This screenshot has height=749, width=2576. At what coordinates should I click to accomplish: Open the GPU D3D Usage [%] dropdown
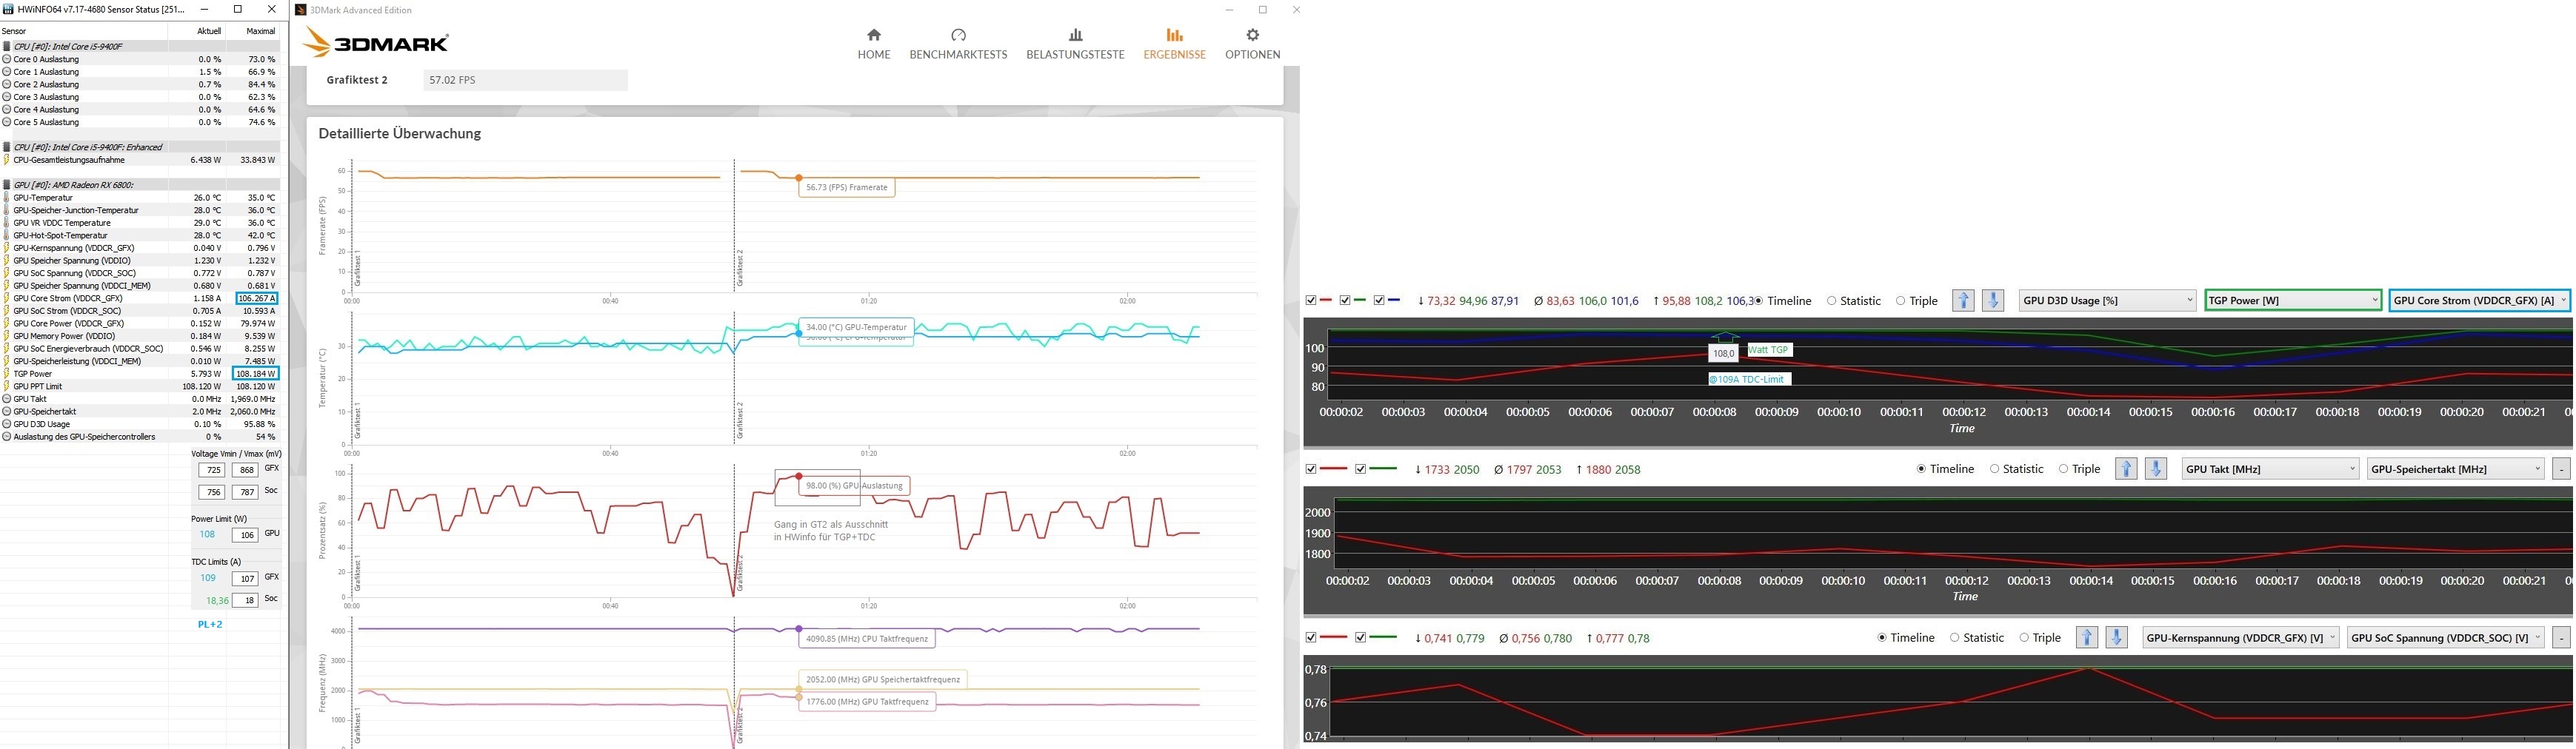click(2107, 300)
